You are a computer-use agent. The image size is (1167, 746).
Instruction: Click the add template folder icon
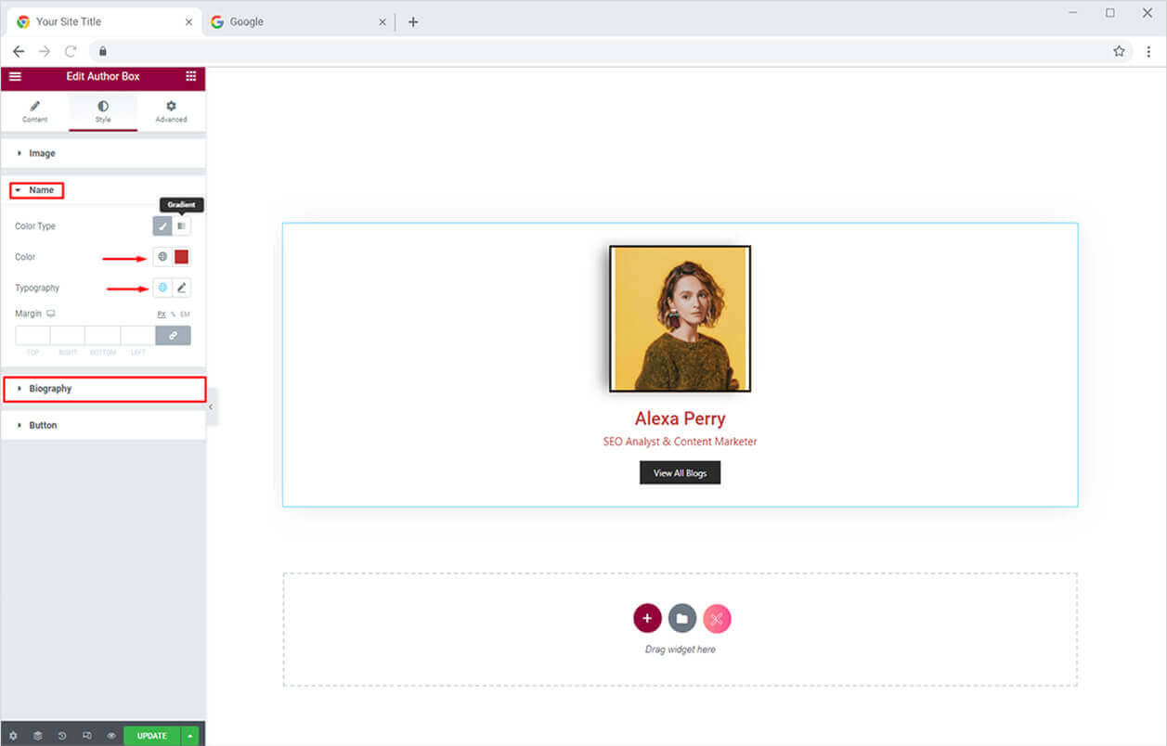pyautogui.click(x=681, y=618)
